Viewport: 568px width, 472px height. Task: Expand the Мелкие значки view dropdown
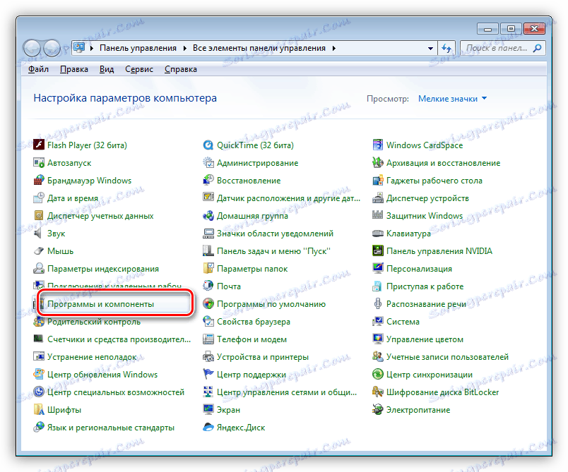(452, 99)
